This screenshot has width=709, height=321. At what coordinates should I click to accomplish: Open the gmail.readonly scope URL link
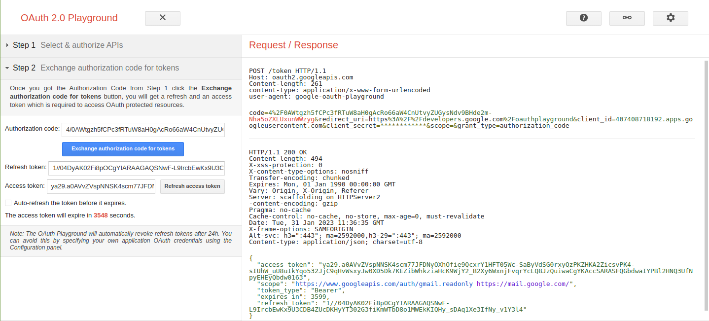(x=383, y=284)
